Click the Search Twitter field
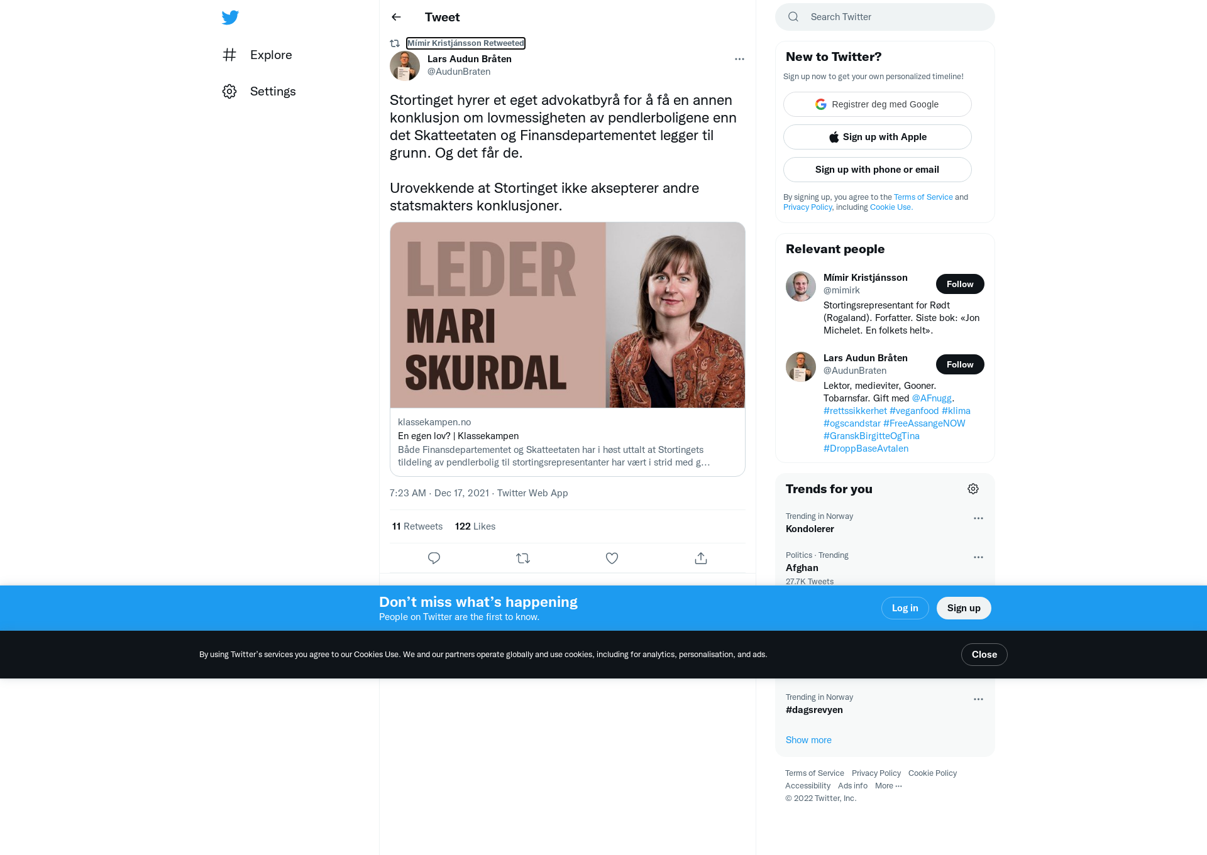Image resolution: width=1207 pixels, height=855 pixels. (885, 17)
